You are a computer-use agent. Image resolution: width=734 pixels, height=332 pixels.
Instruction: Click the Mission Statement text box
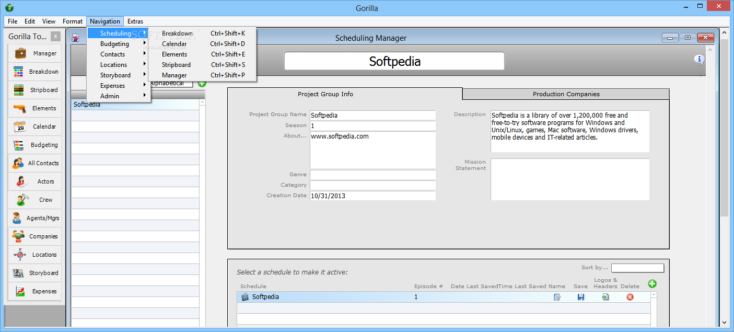pyautogui.click(x=570, y=179)
